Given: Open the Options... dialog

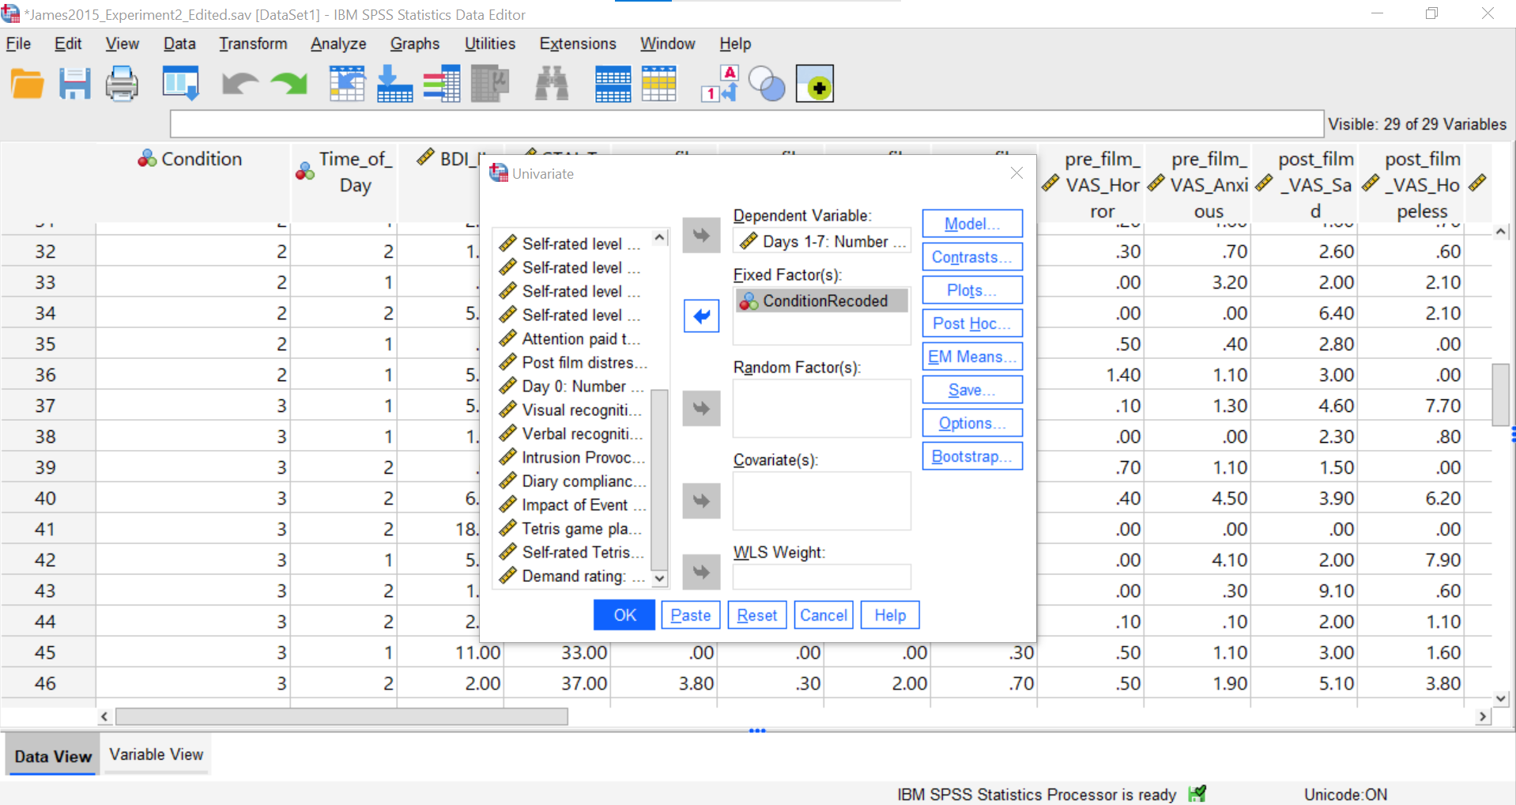Looking at the screenshot, I should click(x=972, y=423).
